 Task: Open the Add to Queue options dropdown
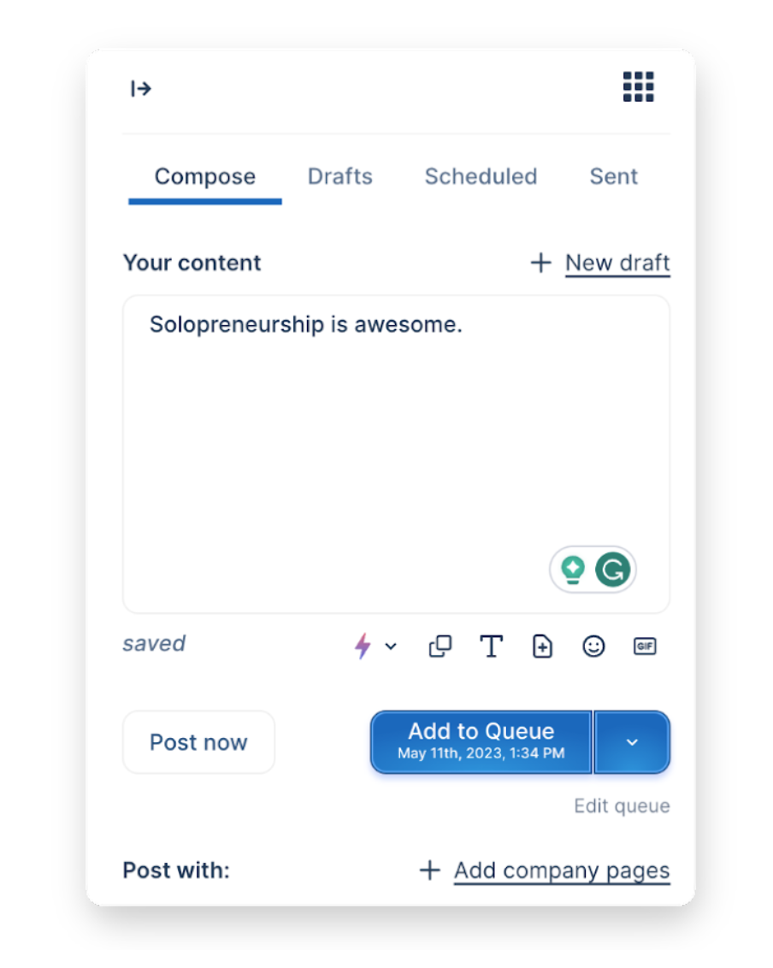coord(632,741)
